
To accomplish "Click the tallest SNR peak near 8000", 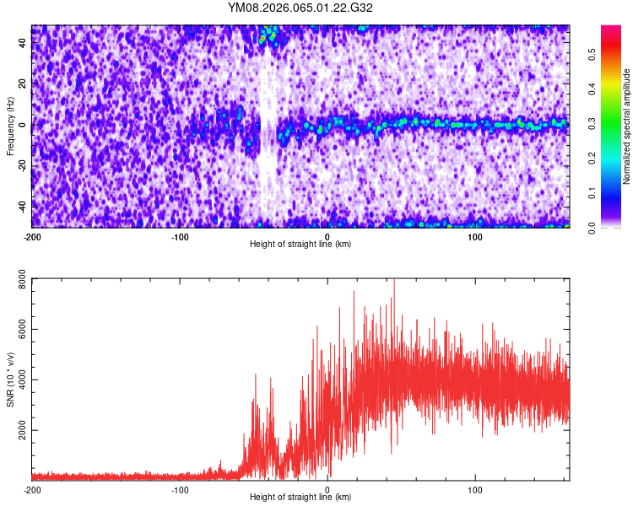I will 393,283.
